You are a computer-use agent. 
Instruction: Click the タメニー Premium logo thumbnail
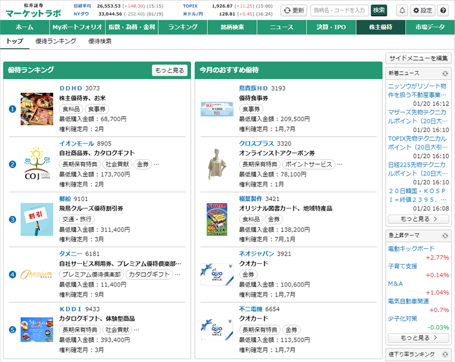click(37, 274)
